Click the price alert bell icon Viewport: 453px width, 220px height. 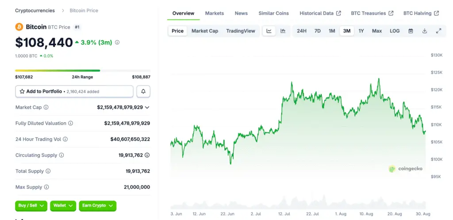coord(143,92)
